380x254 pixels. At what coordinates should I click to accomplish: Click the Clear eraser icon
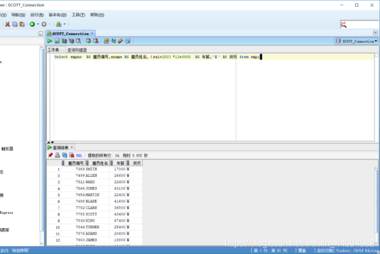click(x=120, y=41)
